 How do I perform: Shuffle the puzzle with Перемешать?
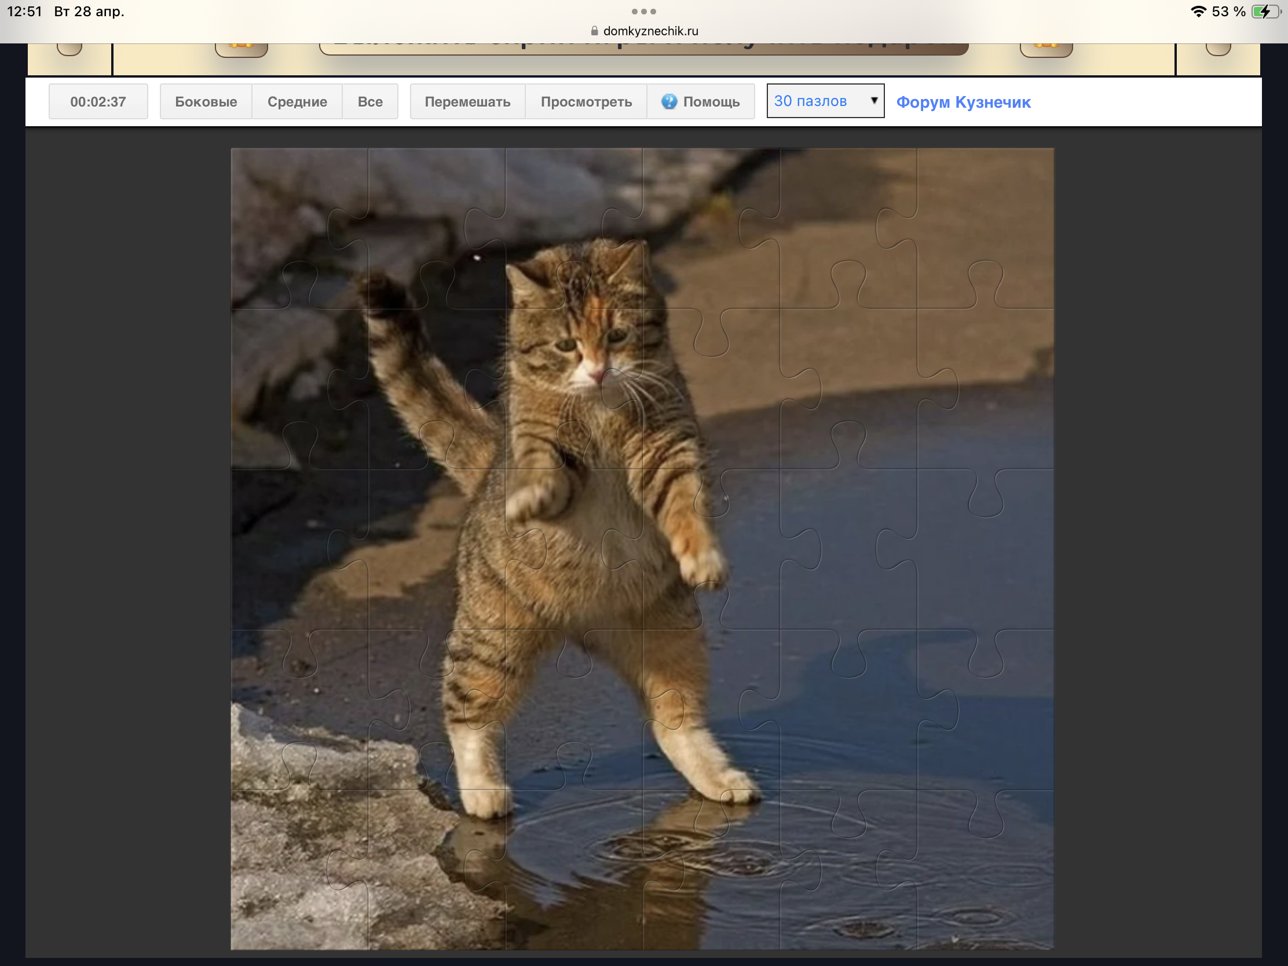[x=467, y=101]
